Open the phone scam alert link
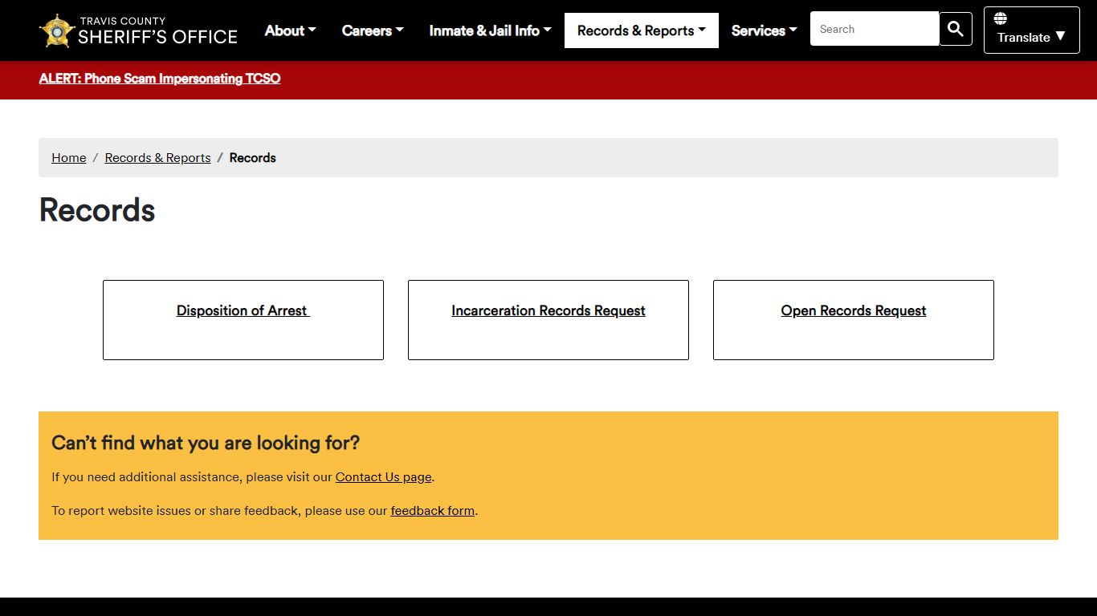Screen dimensions: 1097x616 [x=160, y=79]
